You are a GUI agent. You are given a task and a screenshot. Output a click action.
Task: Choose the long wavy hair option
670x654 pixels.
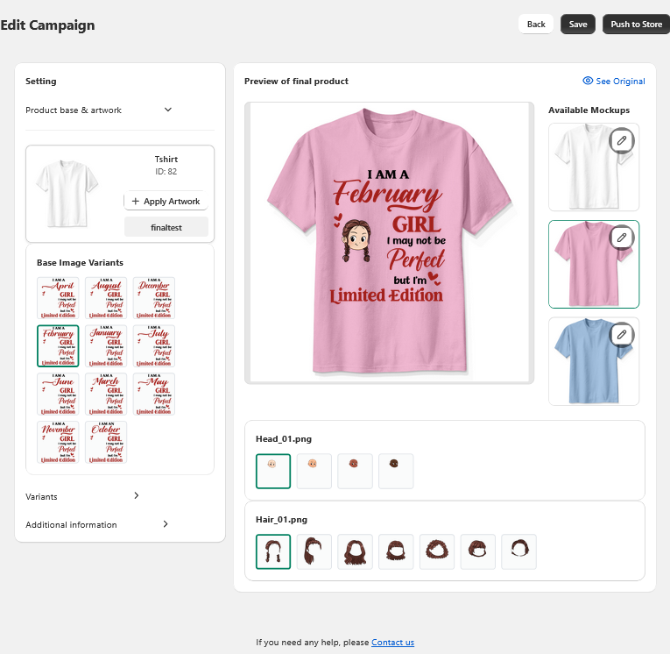coord(355,551)
